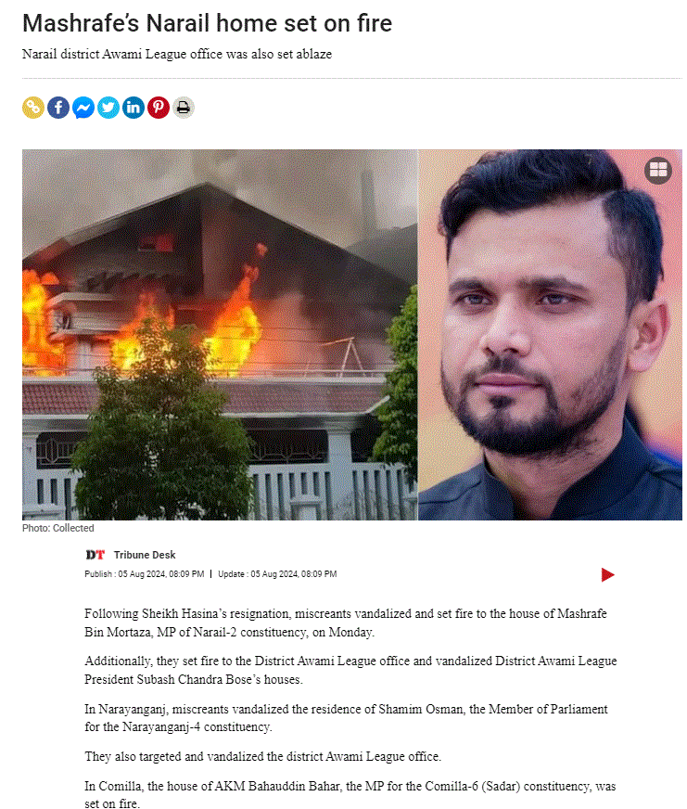The width and height of the screenshot is (687, 809).
Task: Click the Tribune Desk author name
Action: pos(145,555)
